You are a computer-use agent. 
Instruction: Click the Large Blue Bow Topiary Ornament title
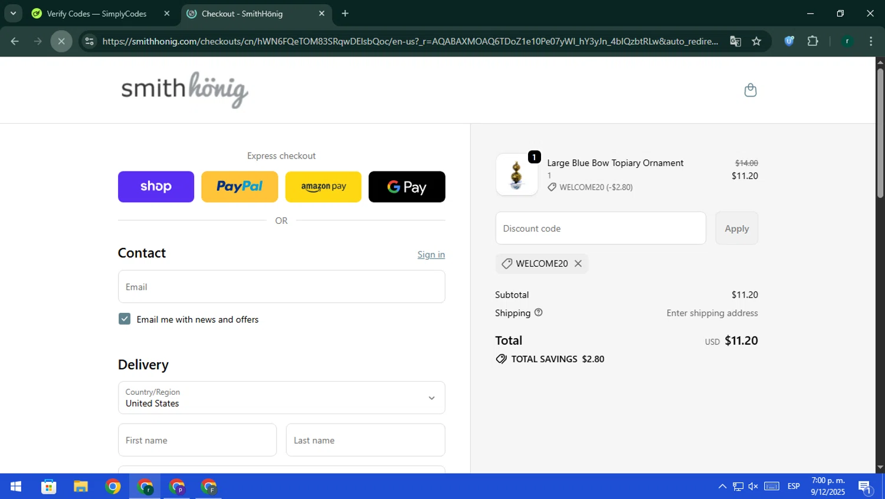[x=615, y=163]
